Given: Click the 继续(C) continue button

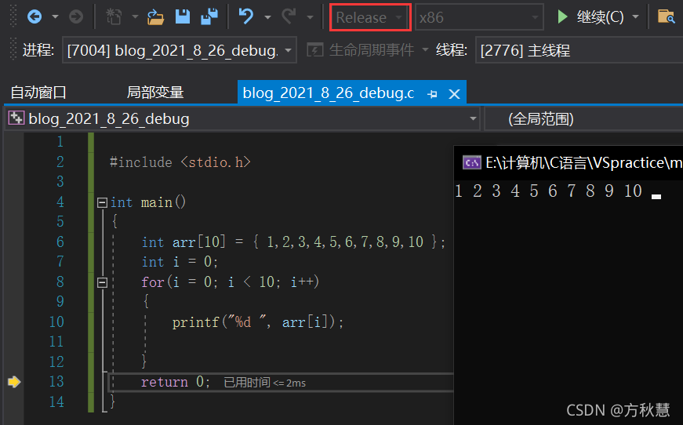Looking at the screenshot, I should click(590, 17).
